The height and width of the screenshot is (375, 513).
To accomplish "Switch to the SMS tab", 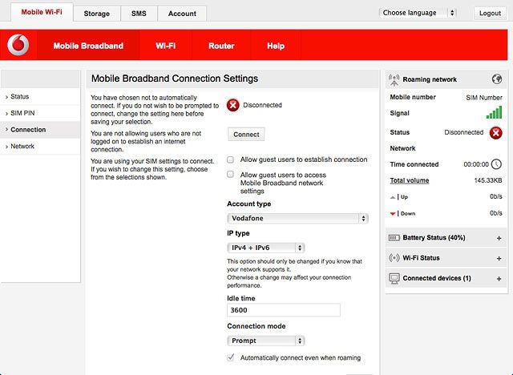I will pos(139,14).
